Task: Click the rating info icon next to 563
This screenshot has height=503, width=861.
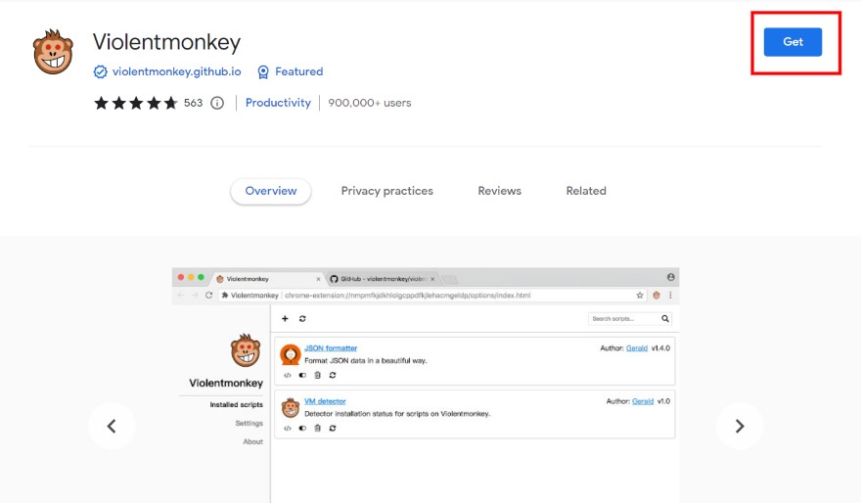Action: (217, 103)
